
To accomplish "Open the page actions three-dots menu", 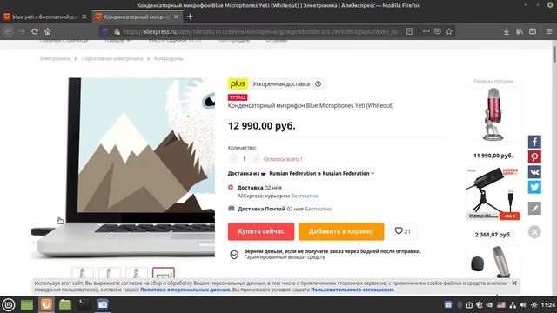I will 426,31.
